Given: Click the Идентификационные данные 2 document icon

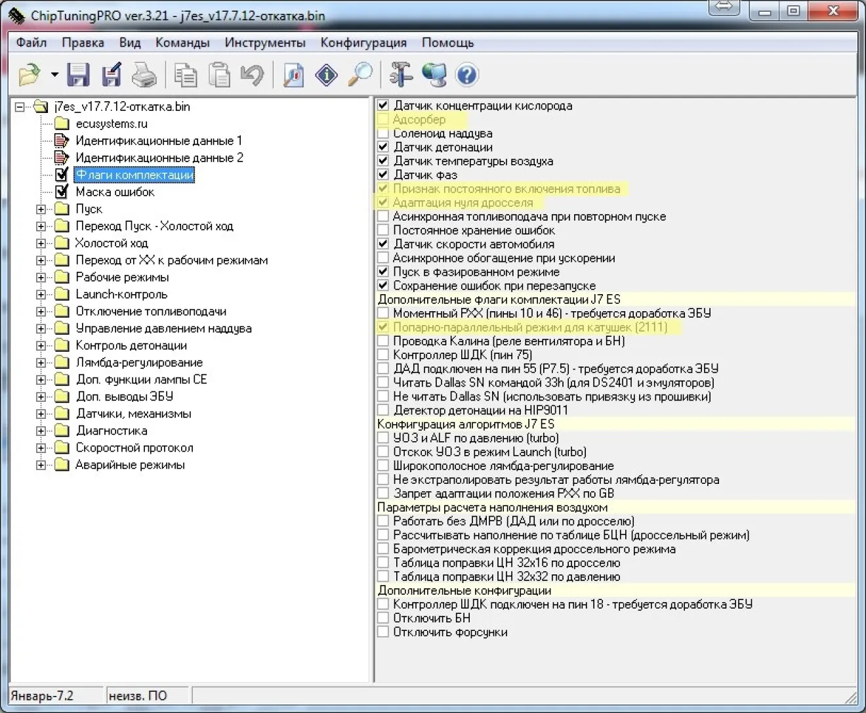Looking at the screenshot, I should point(62,158).
